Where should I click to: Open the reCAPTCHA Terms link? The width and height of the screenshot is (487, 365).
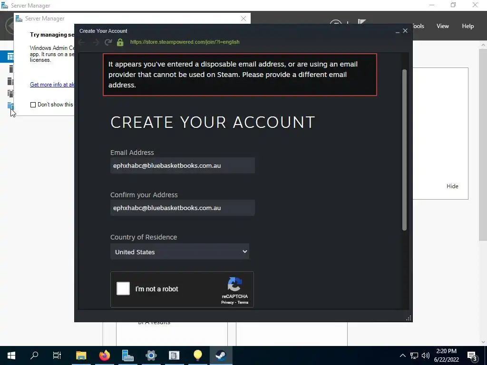(x=243, y=303)
